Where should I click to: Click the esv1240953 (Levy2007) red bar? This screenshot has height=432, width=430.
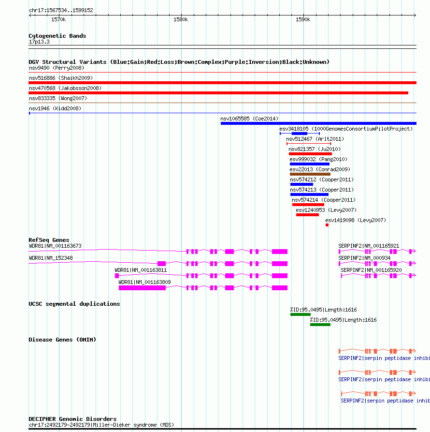point(307,215)
